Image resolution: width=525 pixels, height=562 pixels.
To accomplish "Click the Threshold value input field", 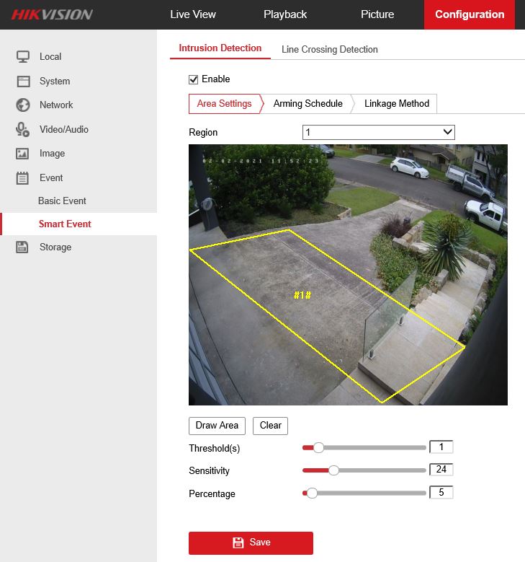I will pos(441,447).
